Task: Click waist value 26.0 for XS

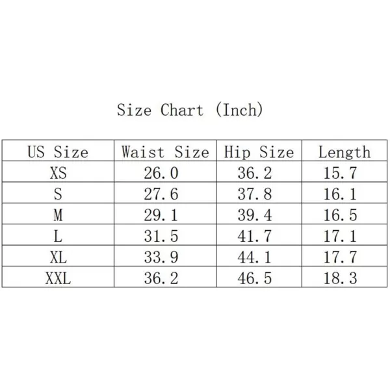Action: (x=161, y=173)
